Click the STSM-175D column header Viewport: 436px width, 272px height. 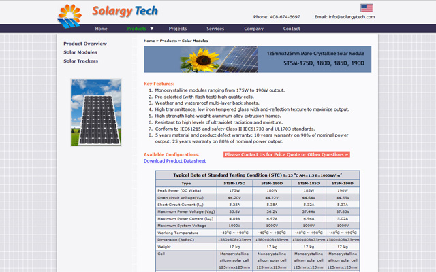click(234, 184)
